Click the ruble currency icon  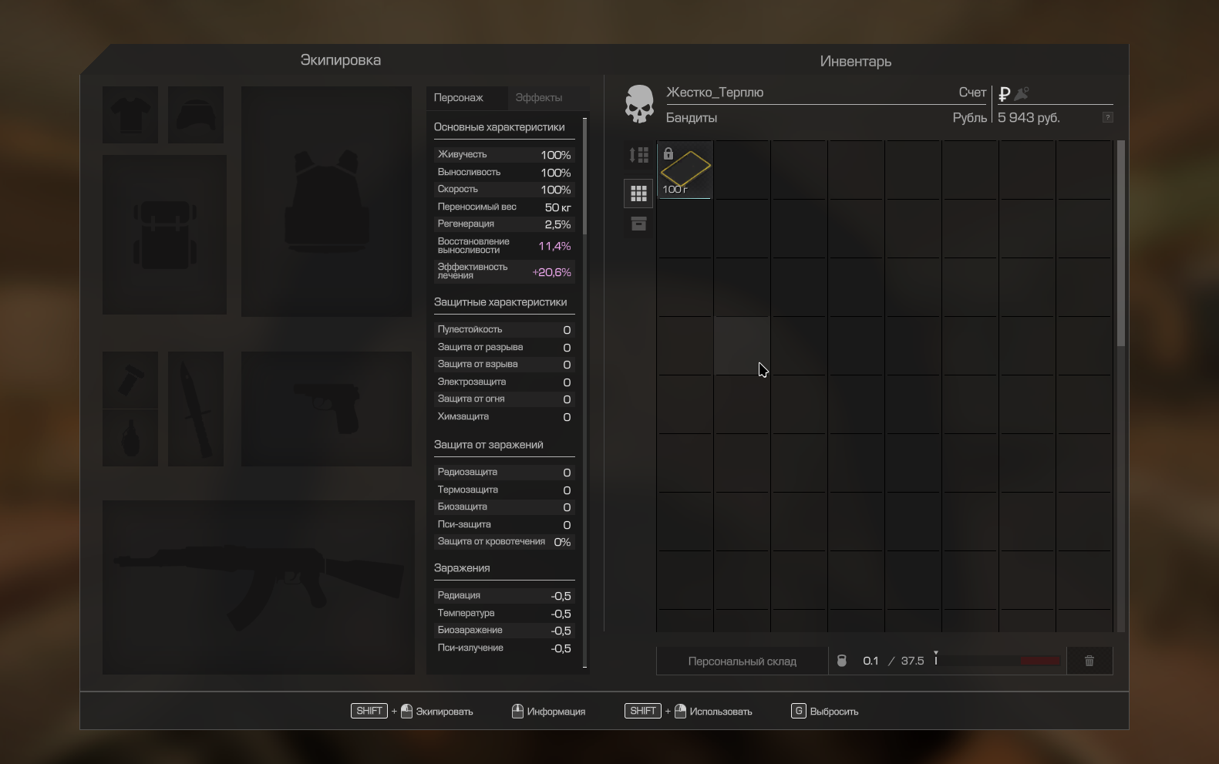[1004, 94]
